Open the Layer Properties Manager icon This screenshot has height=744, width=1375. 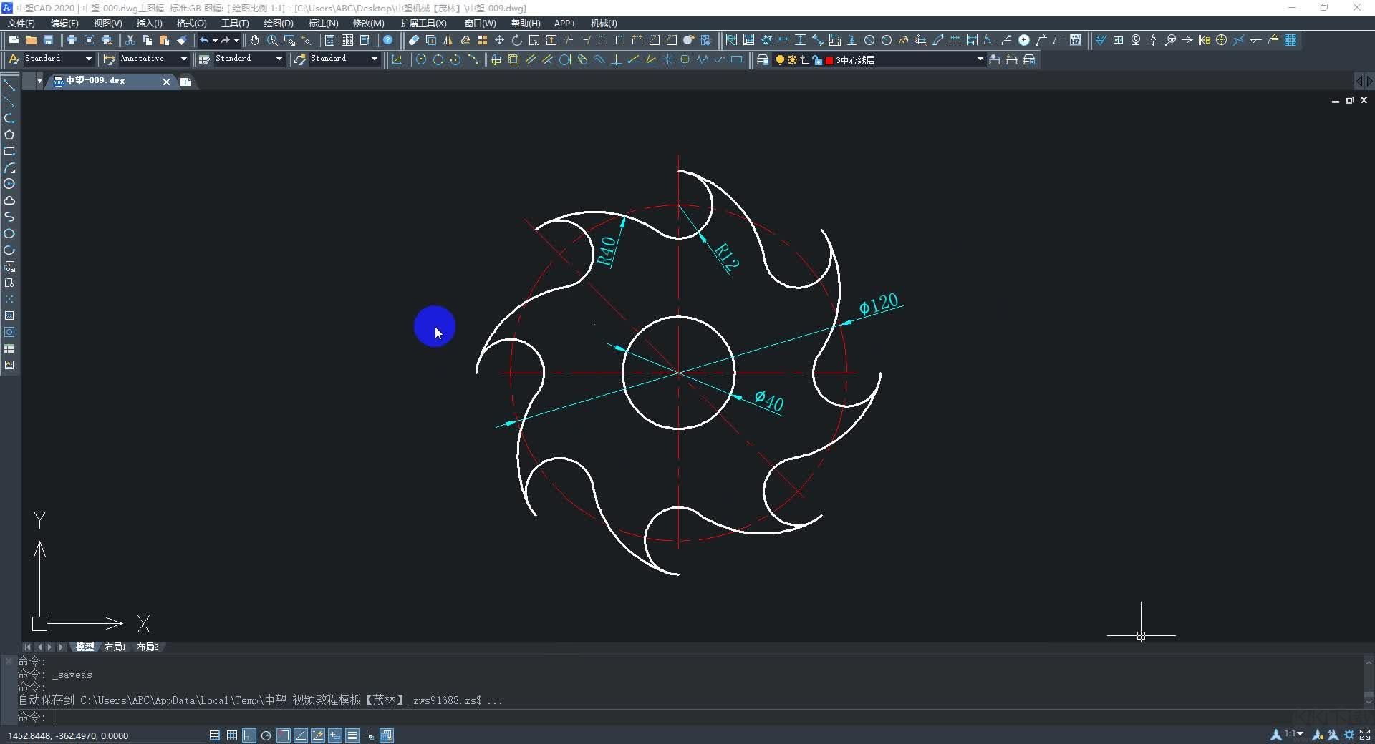pos(763,60)
